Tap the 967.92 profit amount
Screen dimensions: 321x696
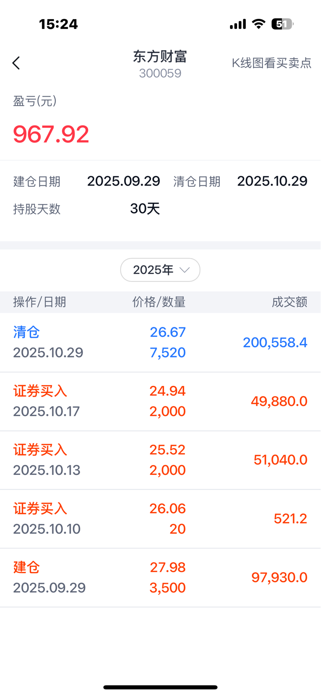(51, 134)
